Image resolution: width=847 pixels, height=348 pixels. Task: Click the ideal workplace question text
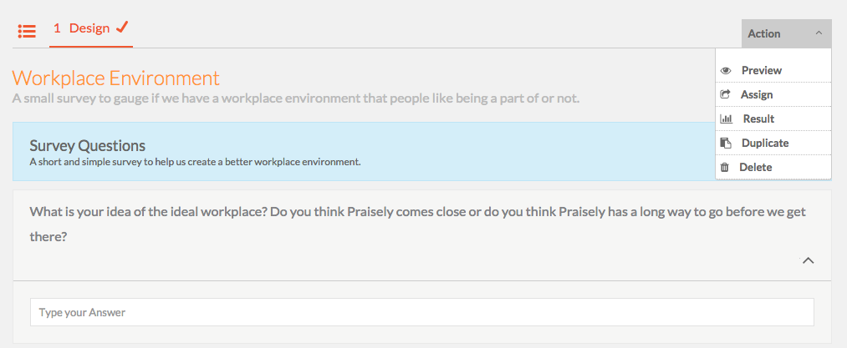point(417,224)
